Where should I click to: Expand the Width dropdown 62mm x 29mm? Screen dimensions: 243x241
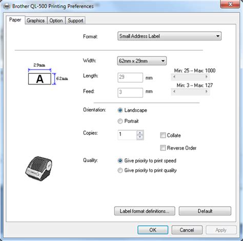click(x=142, y=61)
